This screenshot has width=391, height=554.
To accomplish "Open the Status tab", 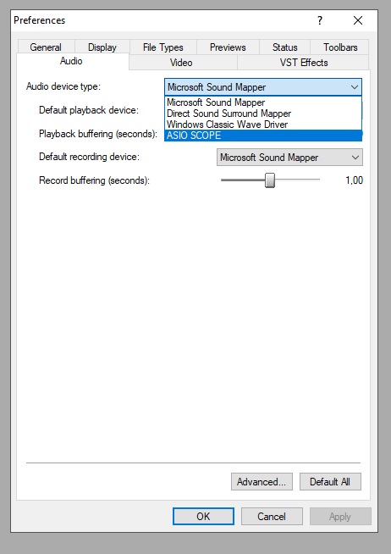I will [x=284, y=47].
